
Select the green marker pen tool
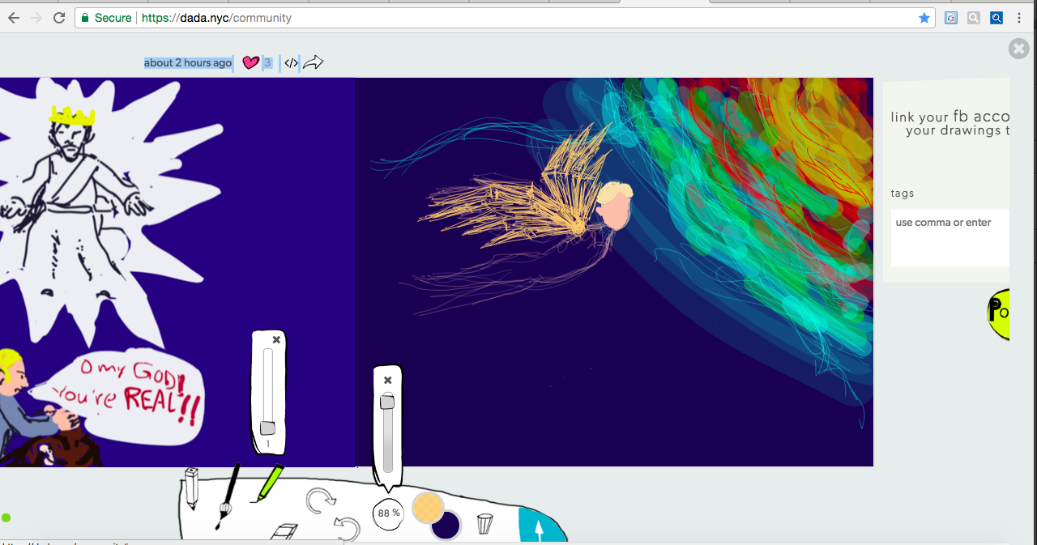click(x=268, y=483)
